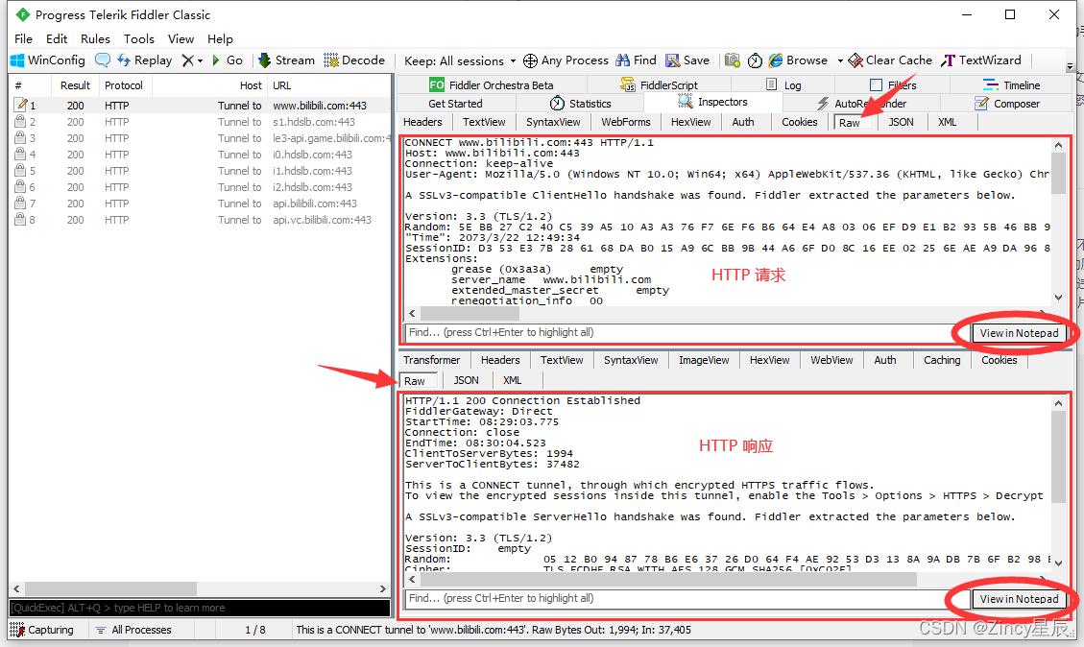Expand Browse dropdown arrow

pyautogui.click(x=840, y=60)
